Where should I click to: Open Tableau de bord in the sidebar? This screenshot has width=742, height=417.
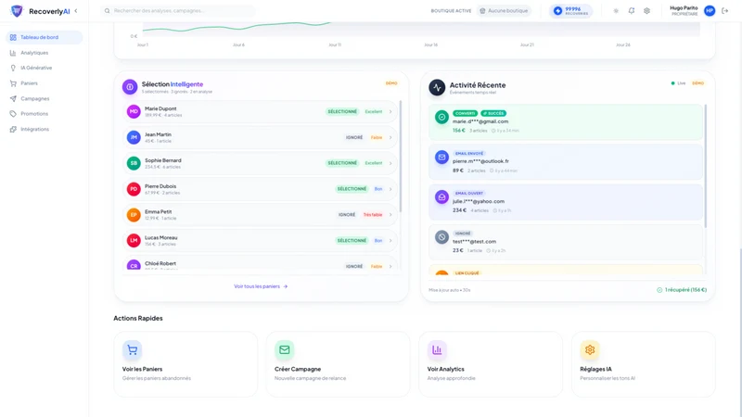44,37
